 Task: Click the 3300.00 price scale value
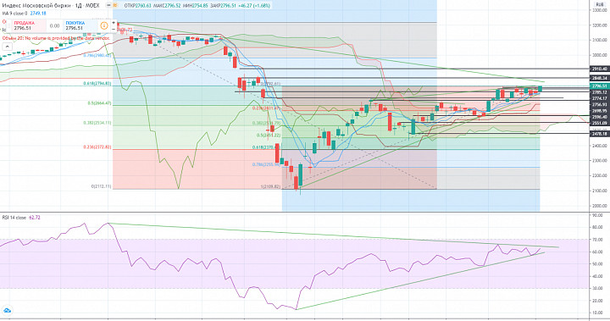600,10
